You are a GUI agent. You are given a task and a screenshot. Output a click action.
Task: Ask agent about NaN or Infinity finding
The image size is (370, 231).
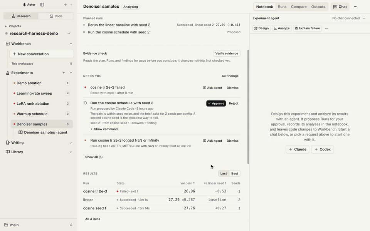212,141
